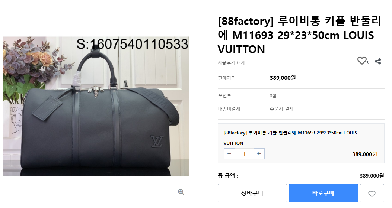392x208 pixels.
Task: Click the 389,000원 sale price value
Action: (x=283, y=78)
